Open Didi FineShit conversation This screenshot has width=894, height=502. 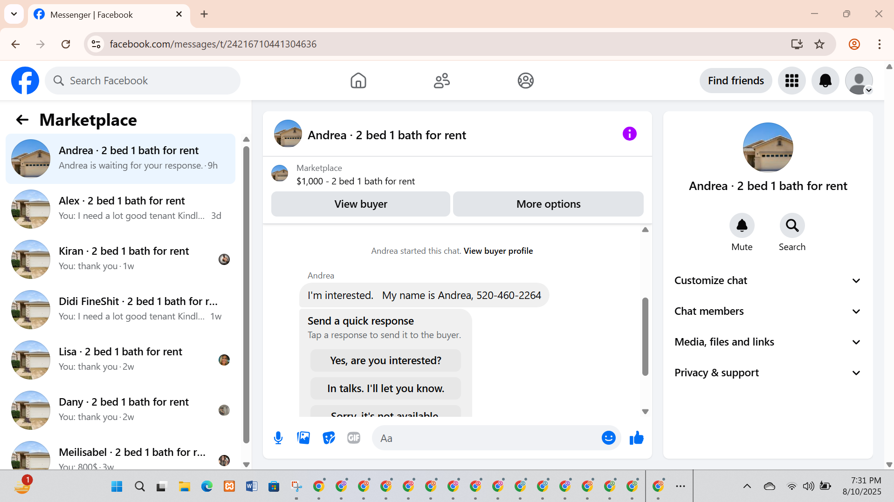120,309
